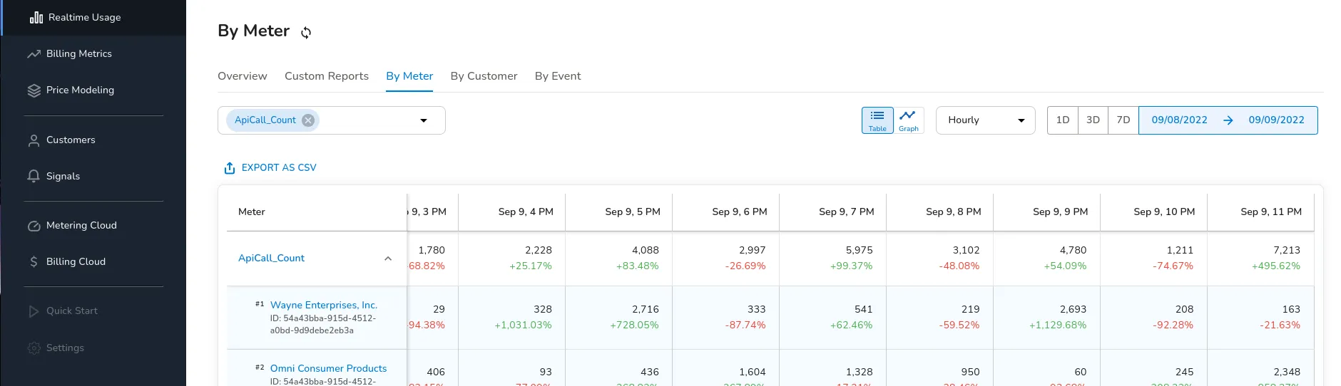Click the value 5,975
Screen dimensions: 1341x386
(x=860, y=251)
